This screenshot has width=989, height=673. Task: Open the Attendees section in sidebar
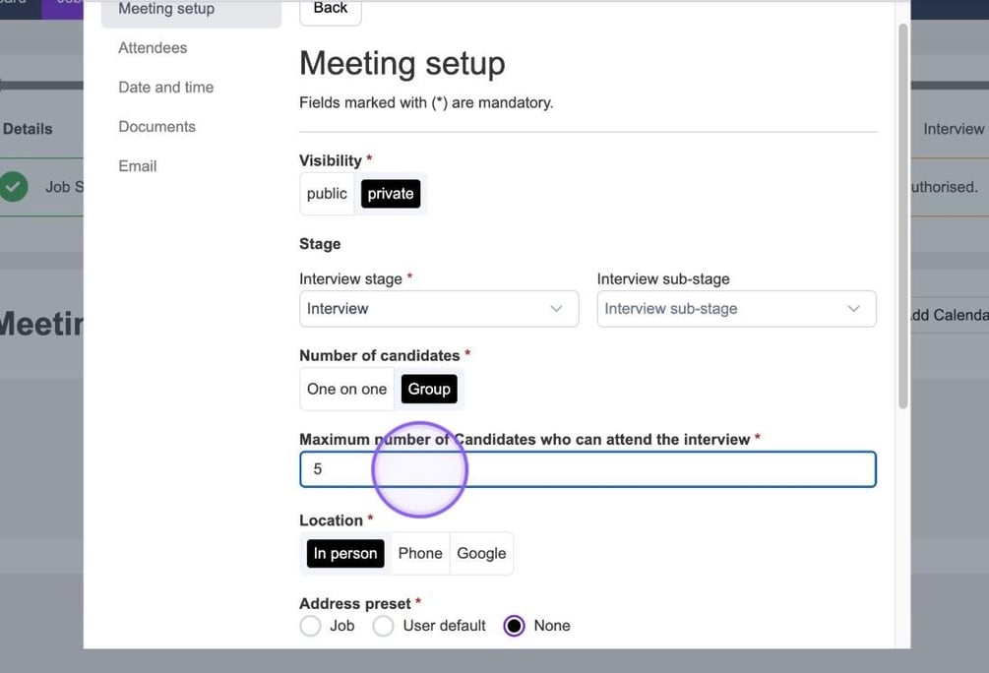click(x=153, y=48)
